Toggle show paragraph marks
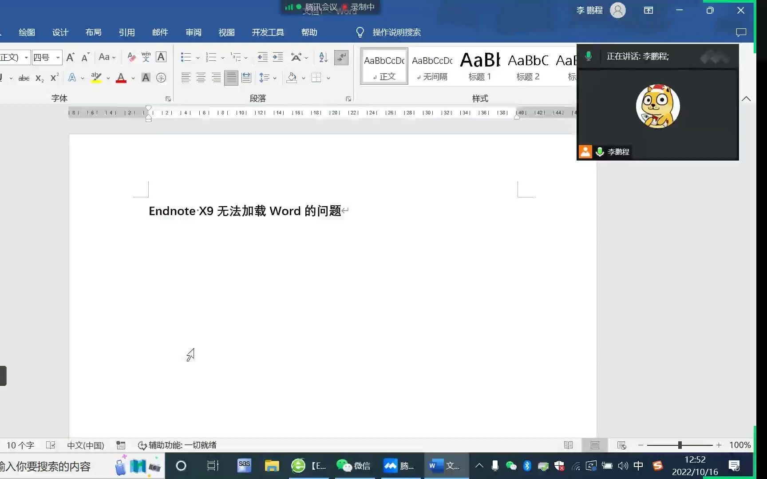The image size is (767, 479). (341, 57)
